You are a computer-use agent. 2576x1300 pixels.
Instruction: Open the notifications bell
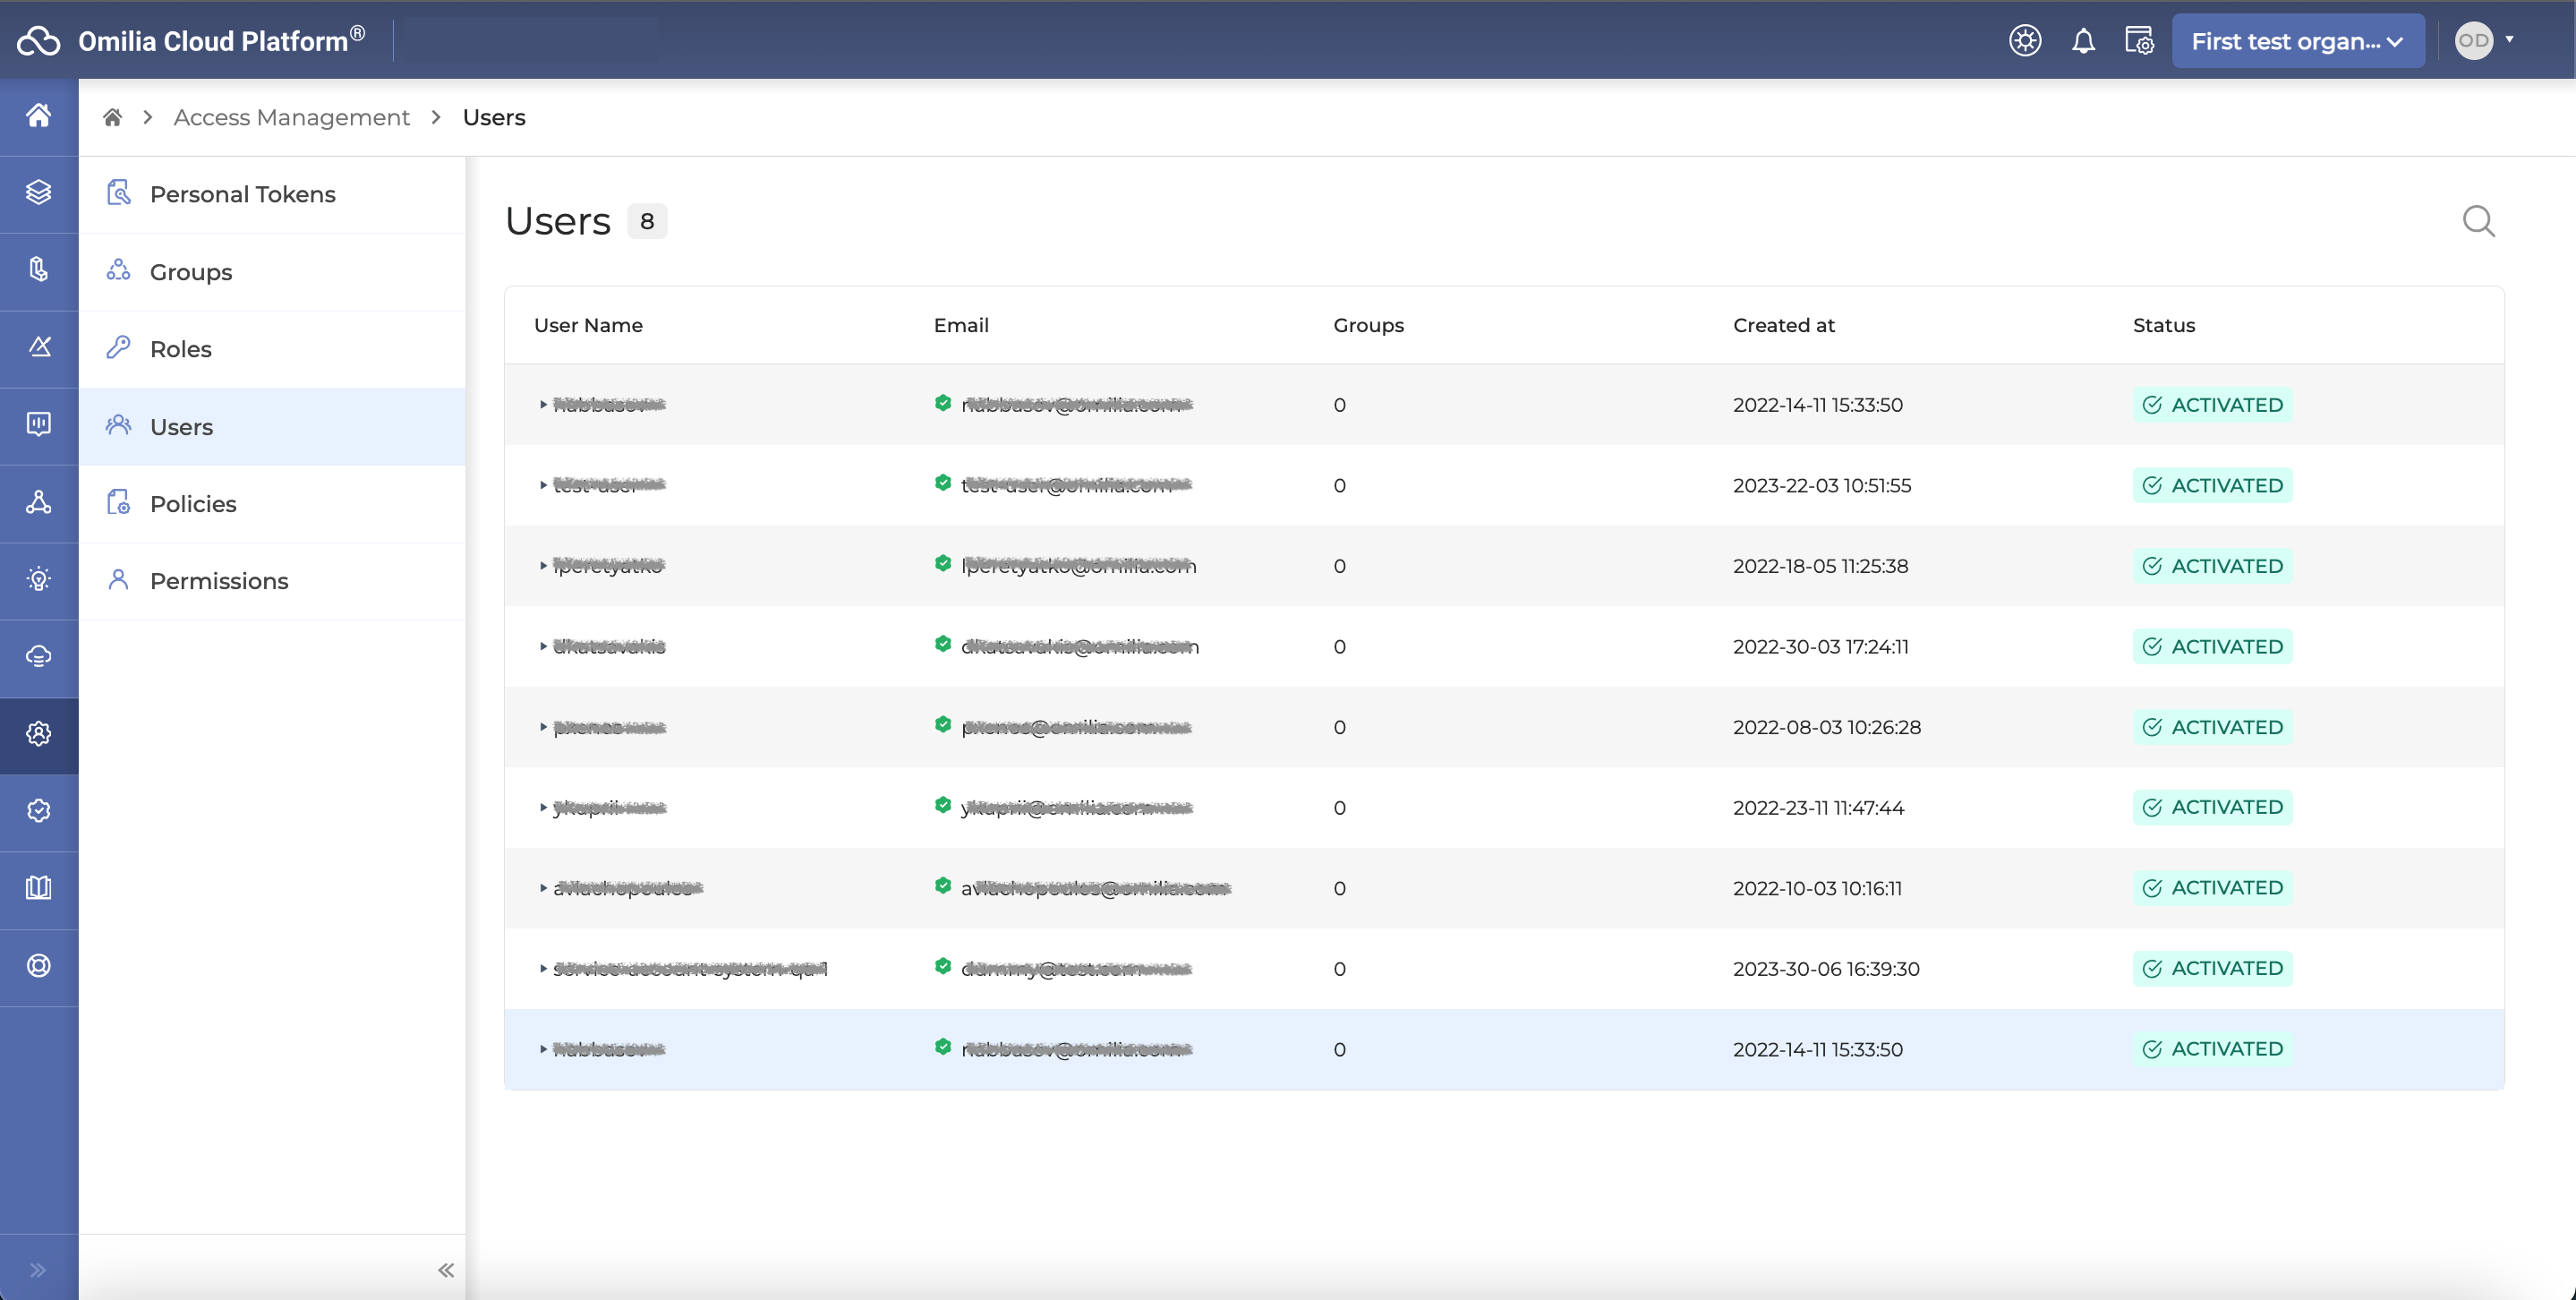click(x=2083, y=41)
